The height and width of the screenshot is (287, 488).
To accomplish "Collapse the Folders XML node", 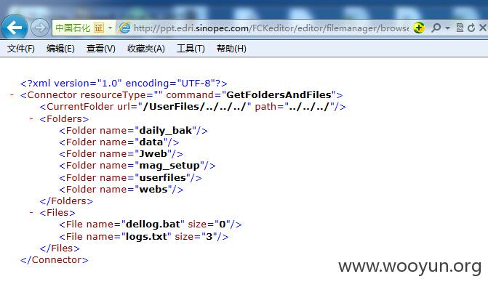I will 31,118.
